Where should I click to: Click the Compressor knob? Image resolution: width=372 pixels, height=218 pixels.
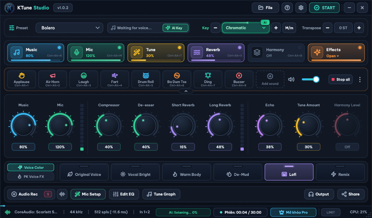point(109,126)
